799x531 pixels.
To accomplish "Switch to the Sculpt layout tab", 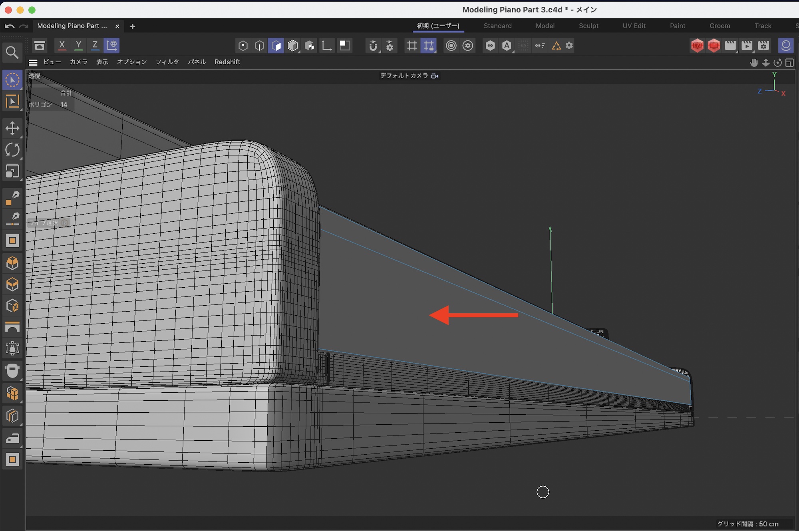I will pyautogui.click(x=588, y=26).
